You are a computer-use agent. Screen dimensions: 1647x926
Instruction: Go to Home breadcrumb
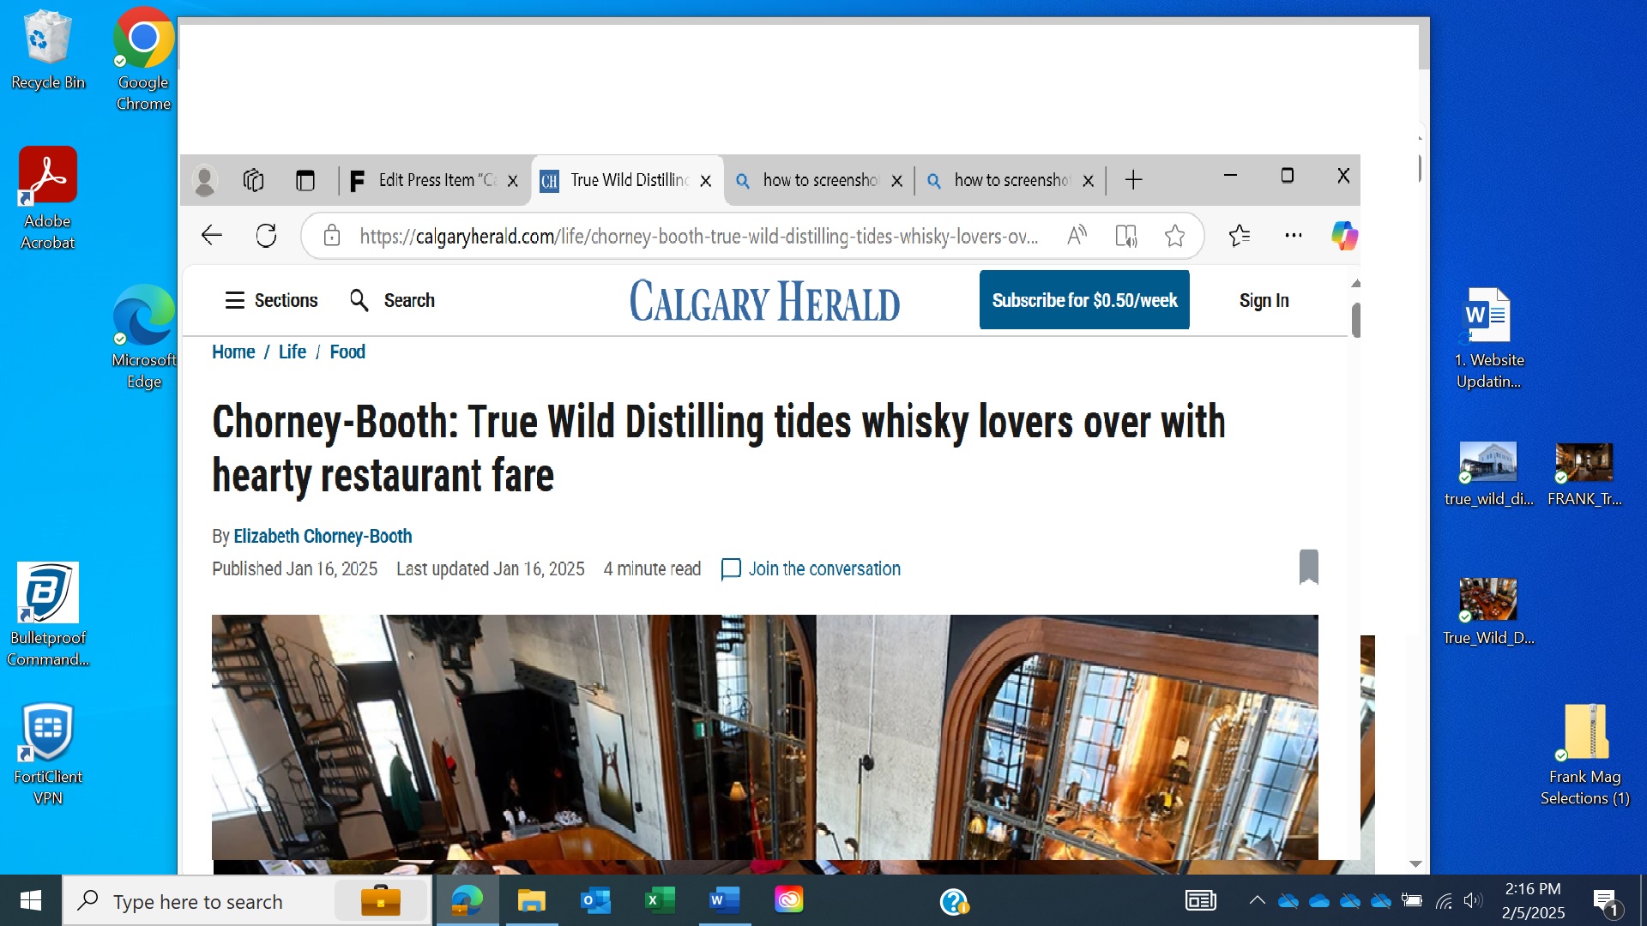[233, 352]
